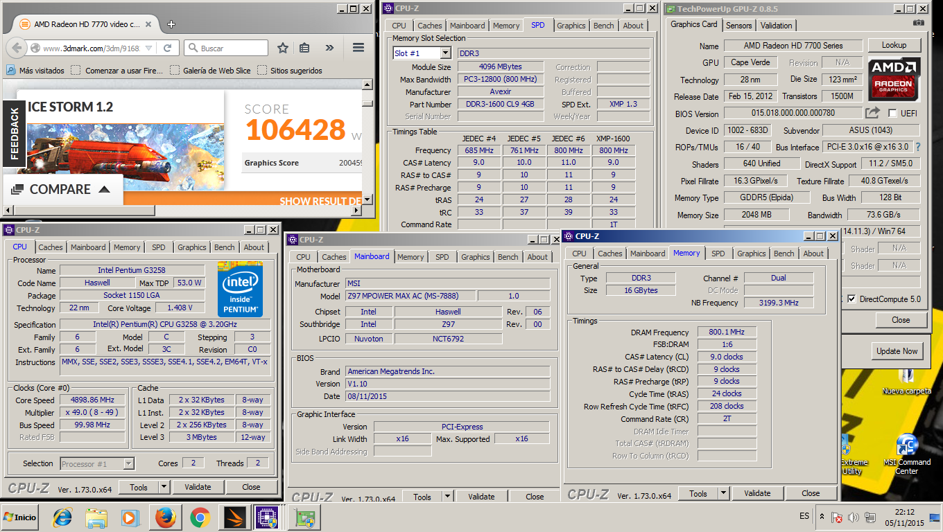Open Graphics tab in Mainboard window
This screenshot has height=532, width=943.
click(x=476, y=257)
